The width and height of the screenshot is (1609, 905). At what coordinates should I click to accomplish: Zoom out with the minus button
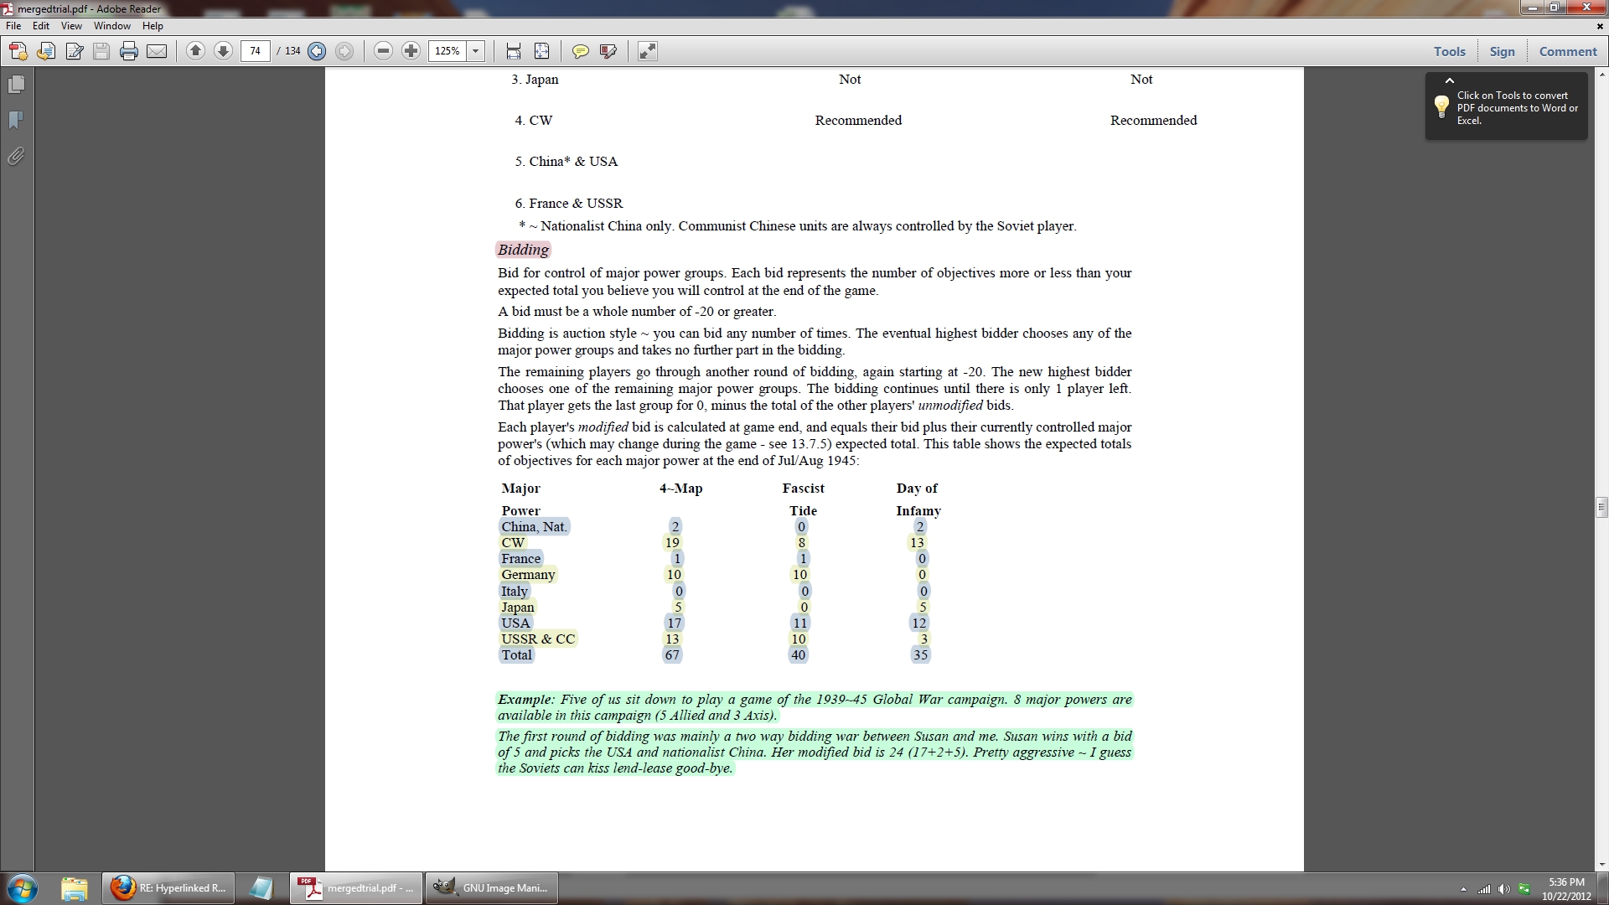click(x=383, y=51)
